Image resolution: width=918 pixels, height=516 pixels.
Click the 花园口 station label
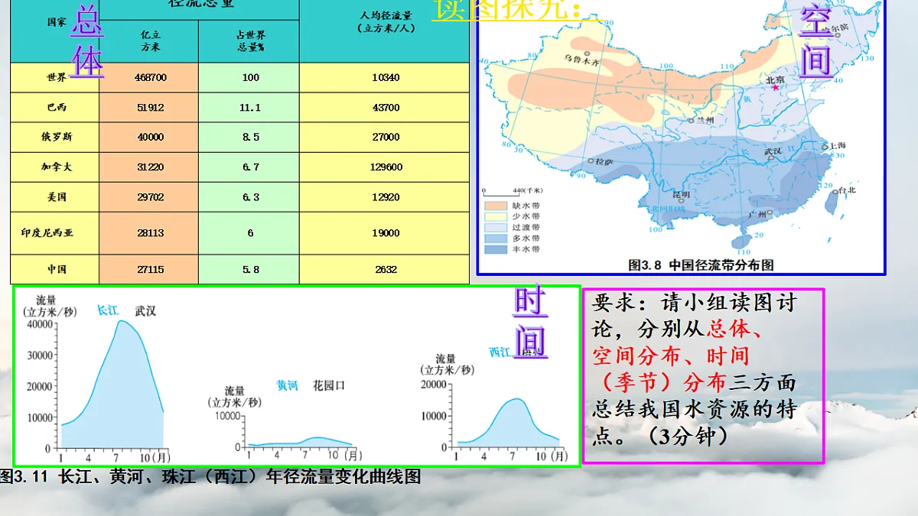click(329, 385)
